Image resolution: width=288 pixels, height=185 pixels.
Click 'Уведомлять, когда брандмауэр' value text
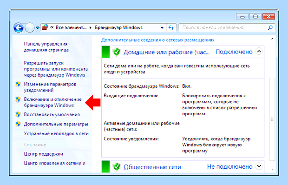point(216,145)
